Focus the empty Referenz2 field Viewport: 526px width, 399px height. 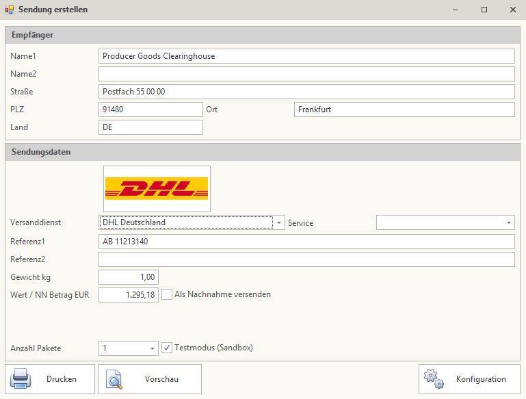(x=306, y=259)
